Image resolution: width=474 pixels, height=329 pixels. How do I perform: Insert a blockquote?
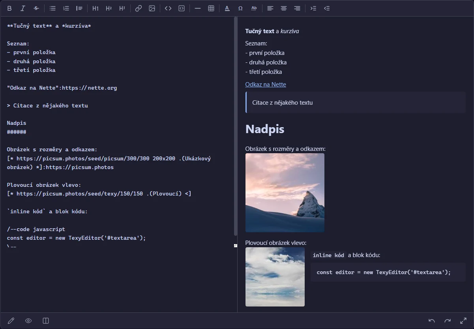click(x=79, y=8)
